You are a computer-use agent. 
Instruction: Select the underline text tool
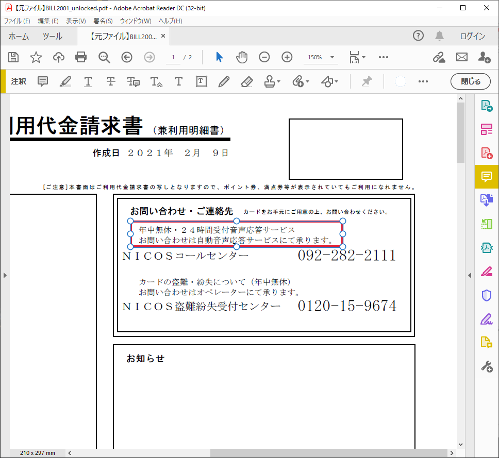coord(88,81)
